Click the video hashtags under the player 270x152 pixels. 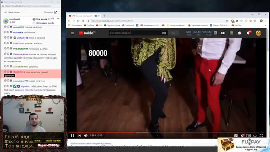click(91, 144)
